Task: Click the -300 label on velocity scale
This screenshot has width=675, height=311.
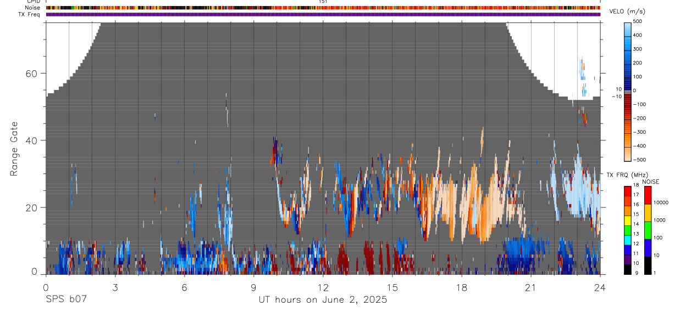Action: coord(641,132)
